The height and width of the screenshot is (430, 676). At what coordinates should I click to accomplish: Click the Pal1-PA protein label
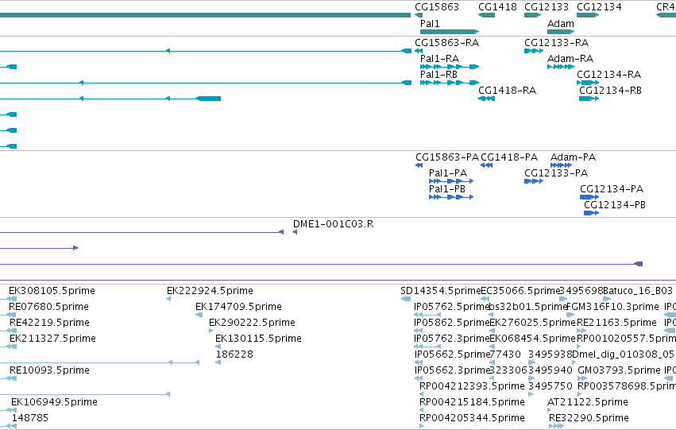pyautogui.click(x=447, y=173)
